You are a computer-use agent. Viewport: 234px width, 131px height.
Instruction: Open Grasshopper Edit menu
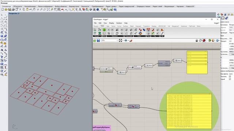point(100,23)
